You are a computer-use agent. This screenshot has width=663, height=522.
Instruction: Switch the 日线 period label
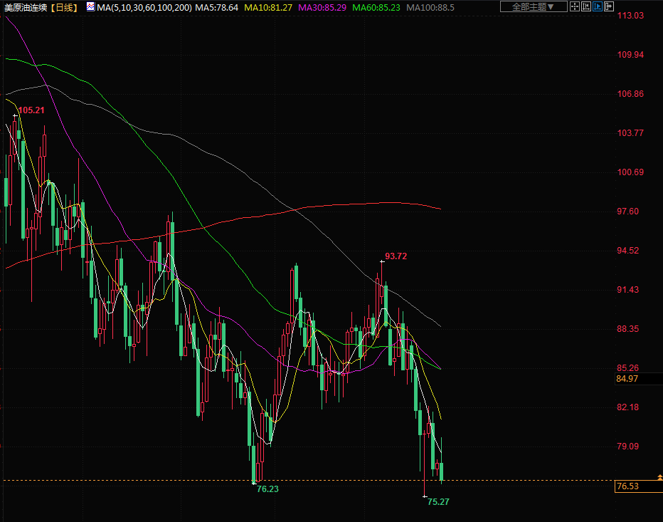pyautogui.click(x=67, y=7)
